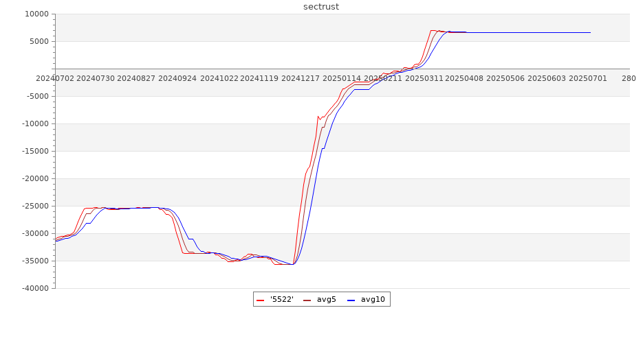Click the 20250114 date axis label

342,78
